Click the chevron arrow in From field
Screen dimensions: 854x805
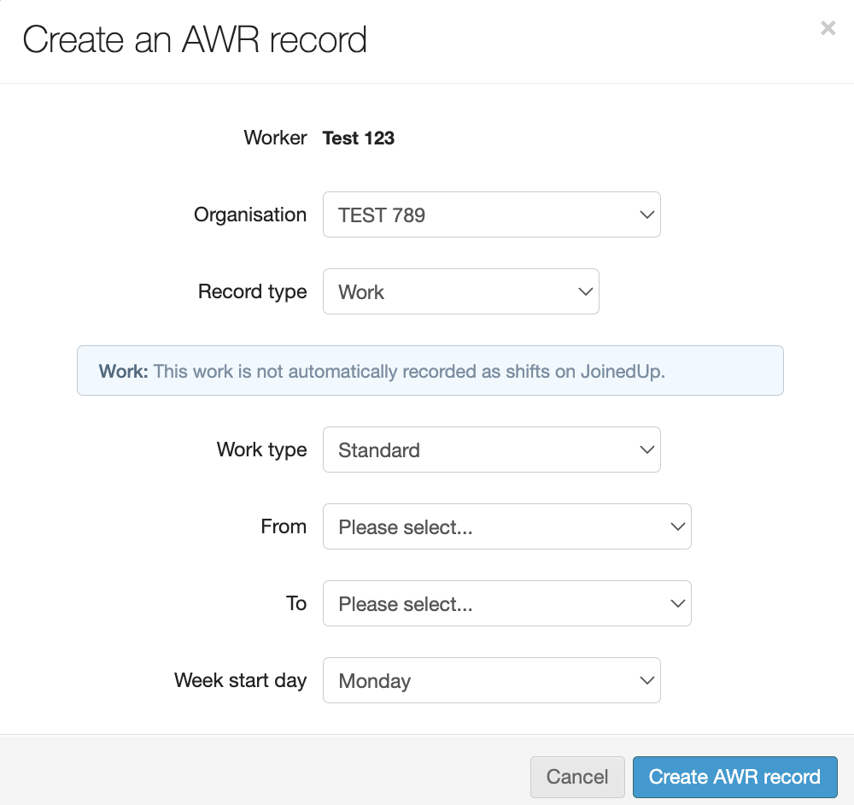pyautogui.click(x=677, y=527)
